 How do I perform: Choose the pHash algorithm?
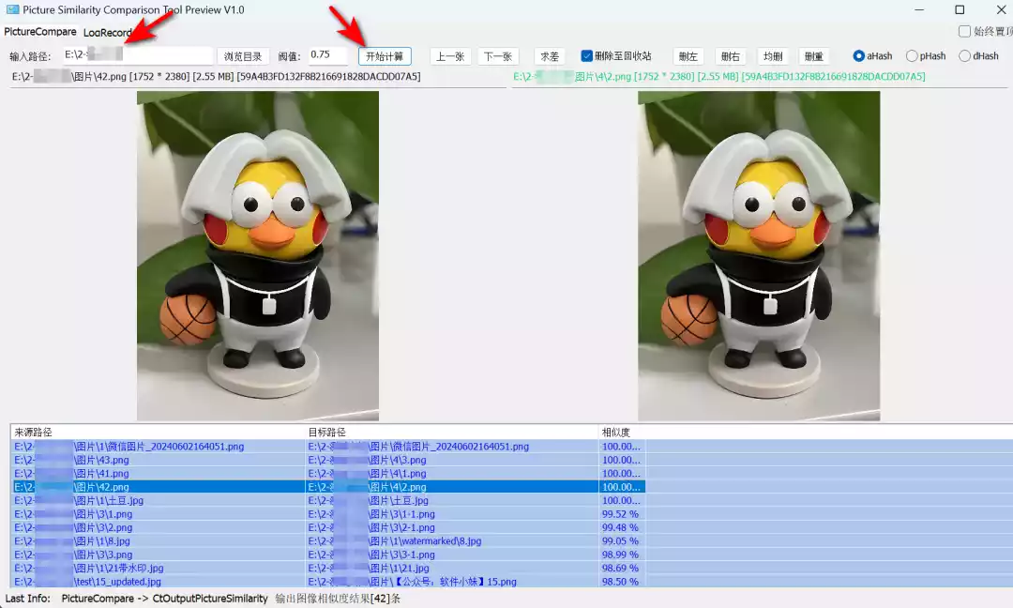(912, 56)
